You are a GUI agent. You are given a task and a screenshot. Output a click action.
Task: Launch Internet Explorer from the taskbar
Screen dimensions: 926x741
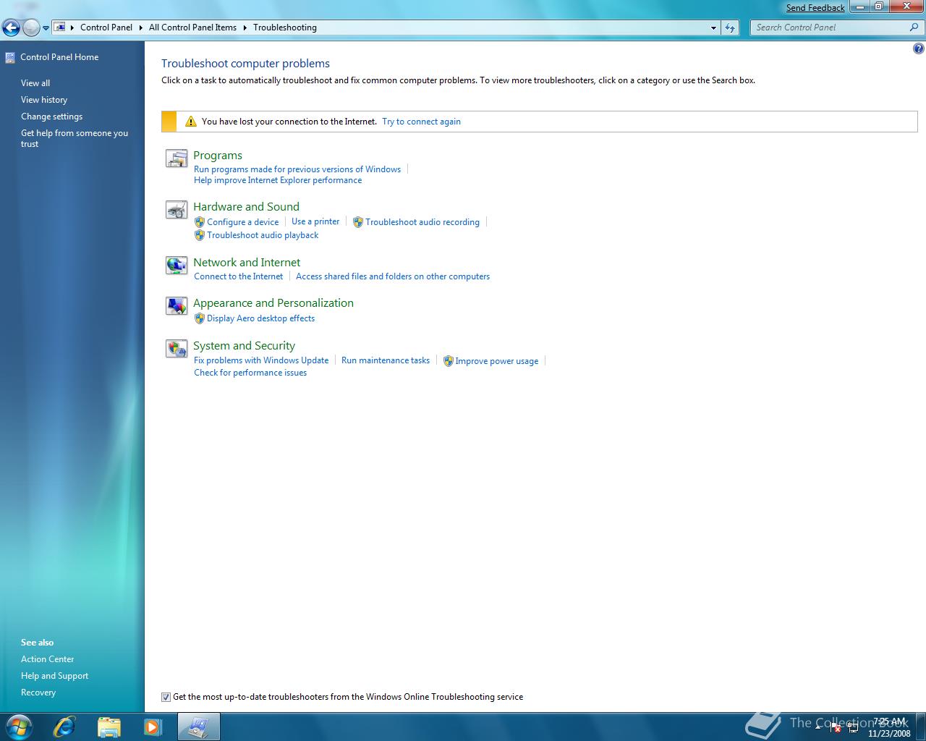point(64,727)
